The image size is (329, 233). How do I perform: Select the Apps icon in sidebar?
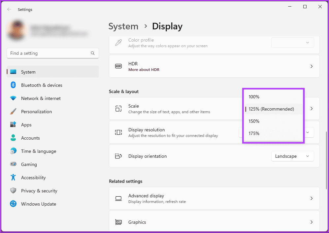point(13,125)
